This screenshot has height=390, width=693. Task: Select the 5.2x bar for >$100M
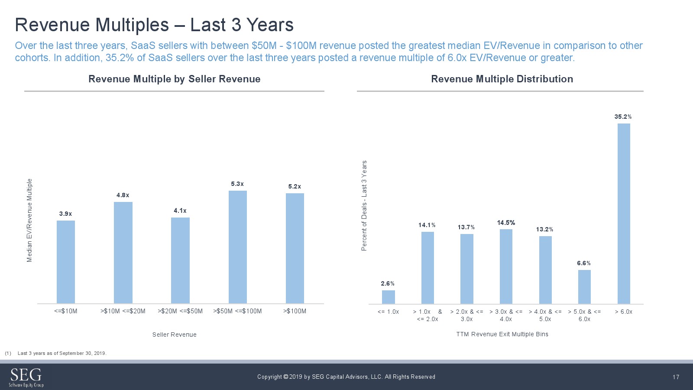[295, 248]
